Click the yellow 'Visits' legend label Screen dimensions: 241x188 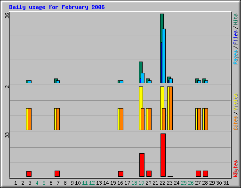236,102
